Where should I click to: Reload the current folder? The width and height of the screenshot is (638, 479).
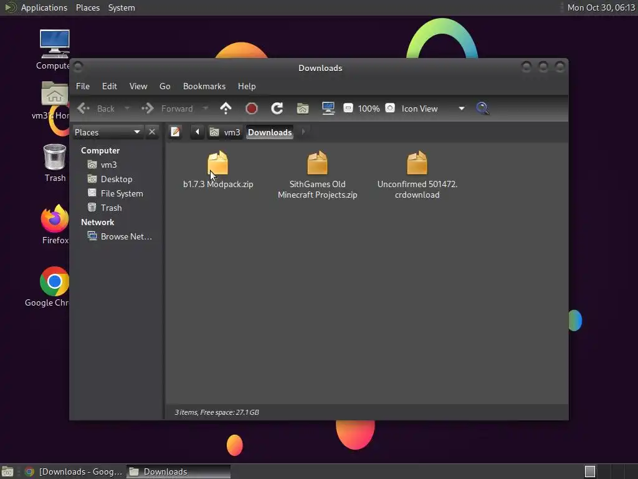pos(277,109)
